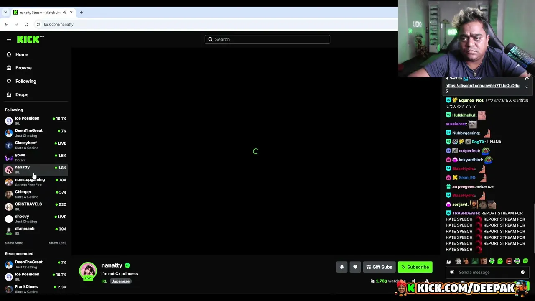Click the Japanese language tag
535x301 pixels.
120,281
